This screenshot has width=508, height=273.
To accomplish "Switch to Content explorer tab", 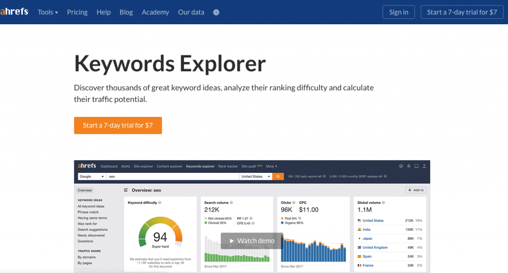I will pos(170,166).
